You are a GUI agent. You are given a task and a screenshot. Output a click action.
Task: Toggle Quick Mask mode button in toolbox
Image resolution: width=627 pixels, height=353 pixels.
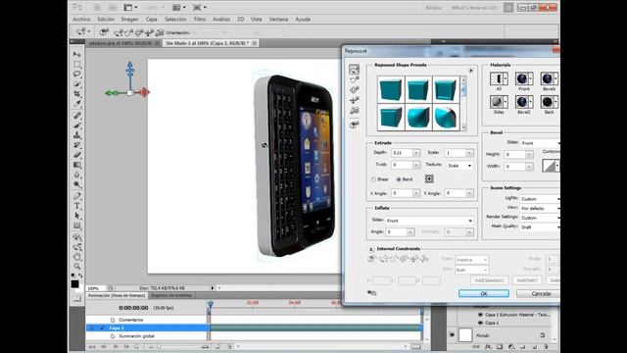76,298
